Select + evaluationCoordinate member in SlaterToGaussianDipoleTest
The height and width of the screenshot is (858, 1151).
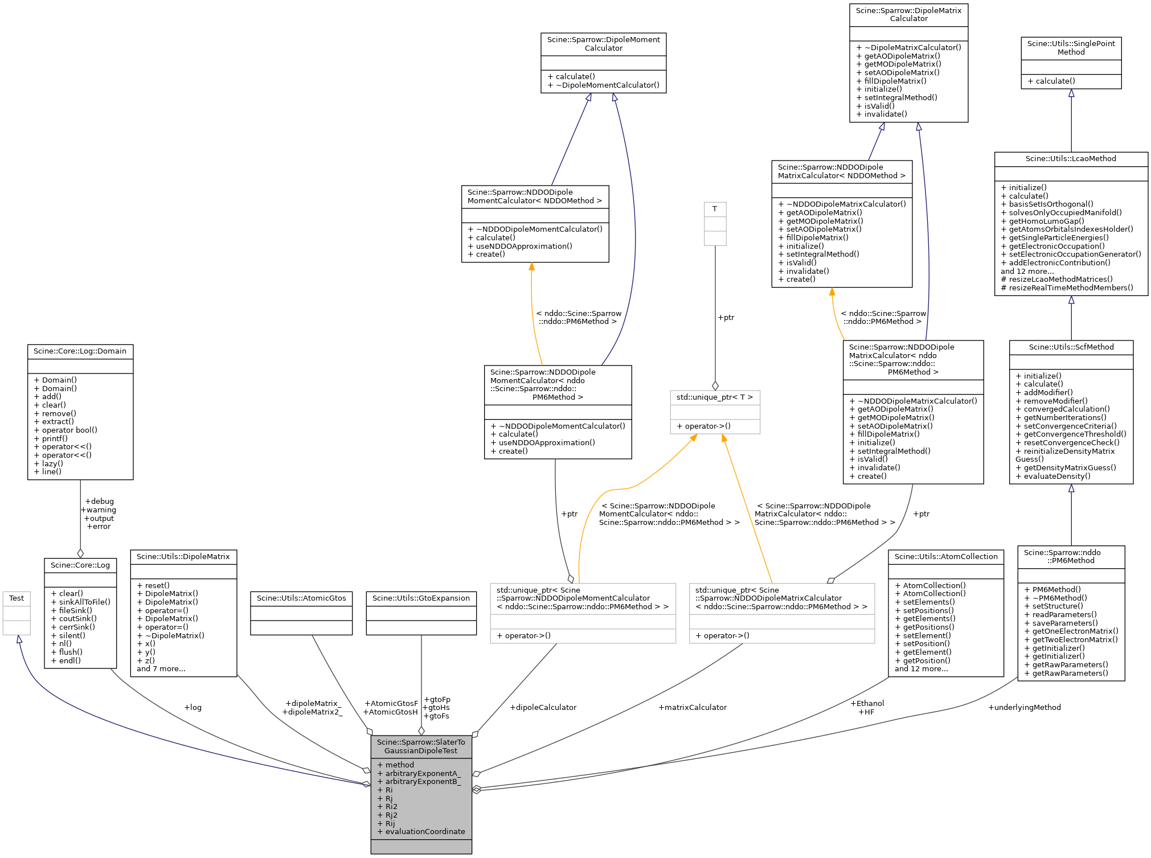(x=421, y=831)
